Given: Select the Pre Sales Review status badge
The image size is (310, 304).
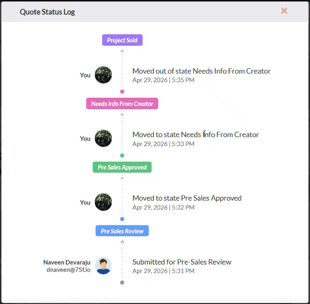Looking at the screenshot, I should click(x=122, y=231).
